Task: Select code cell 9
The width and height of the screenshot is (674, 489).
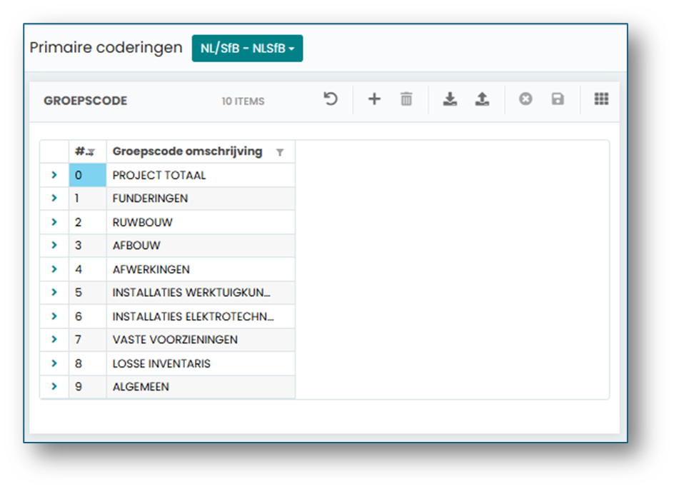Action: (88, 386)
